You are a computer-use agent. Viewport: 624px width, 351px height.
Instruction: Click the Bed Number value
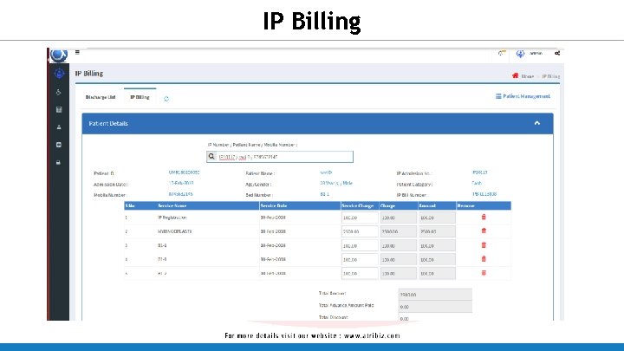coord(325,194)
